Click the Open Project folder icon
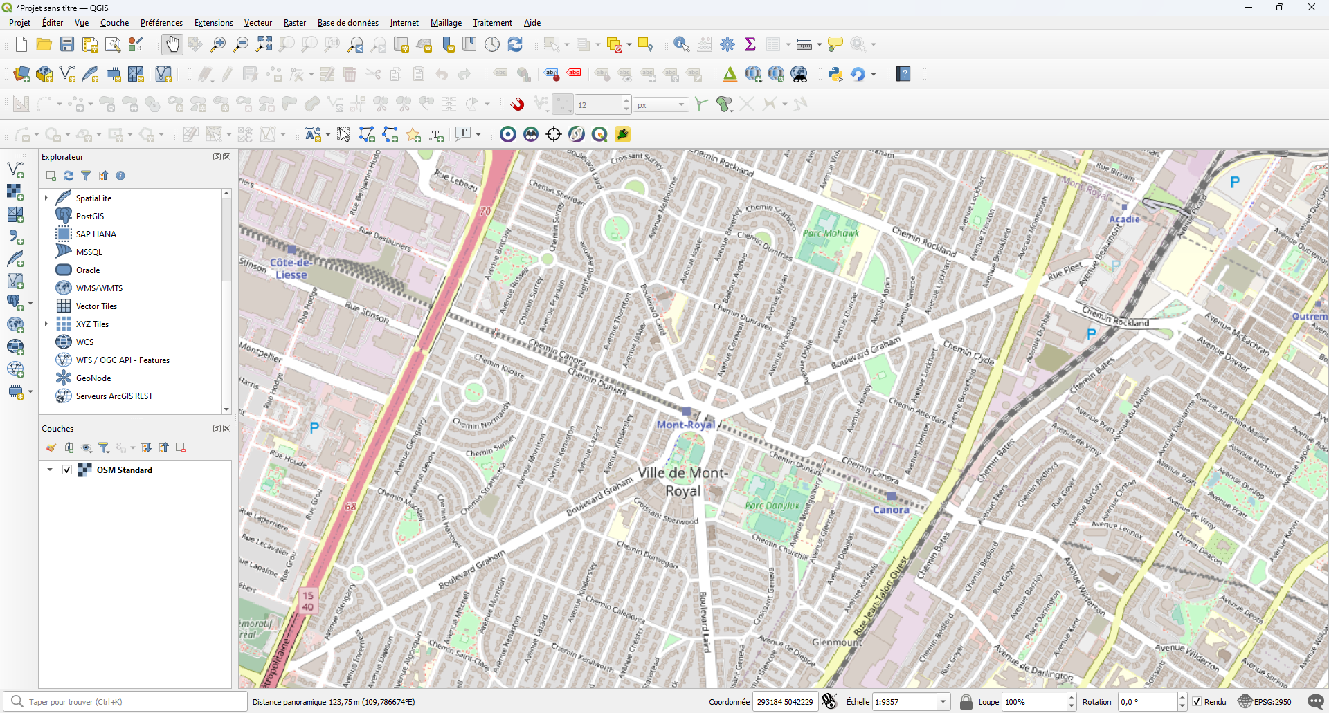Screen dimensions: 1329x713 (44, 45)
